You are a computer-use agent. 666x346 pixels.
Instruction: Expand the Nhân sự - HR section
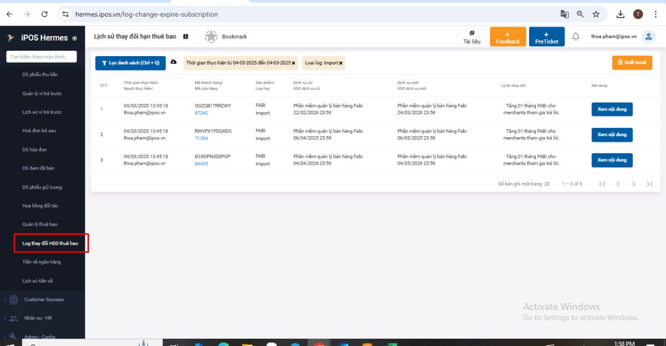5,318
